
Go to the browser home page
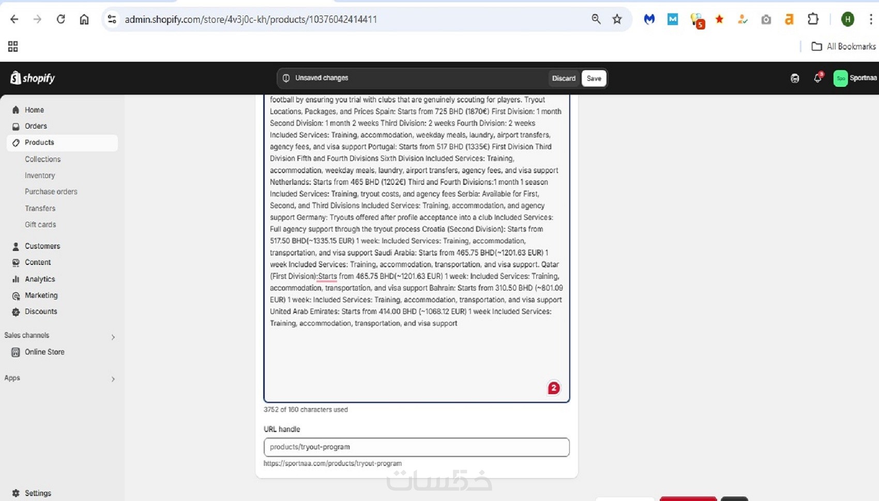84,19
